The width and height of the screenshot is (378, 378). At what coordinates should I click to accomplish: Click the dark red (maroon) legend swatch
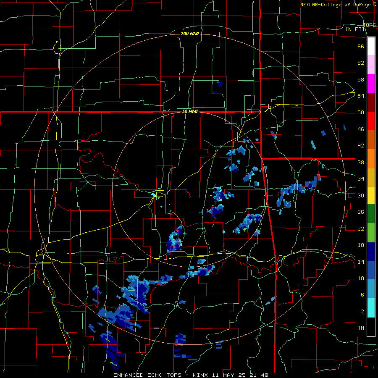click(x=371, y=102)
